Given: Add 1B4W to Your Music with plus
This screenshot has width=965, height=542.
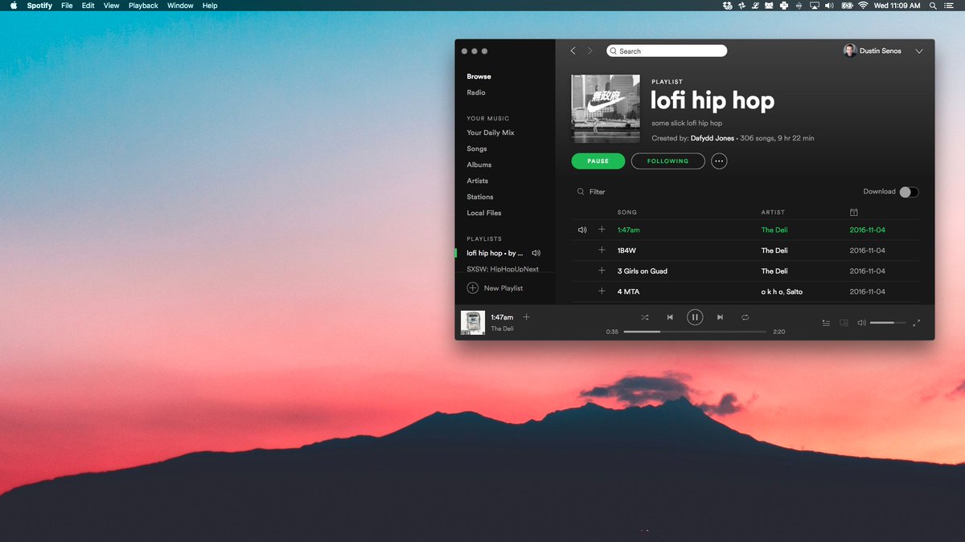Looking at the screenshot, I should (602, 251).
